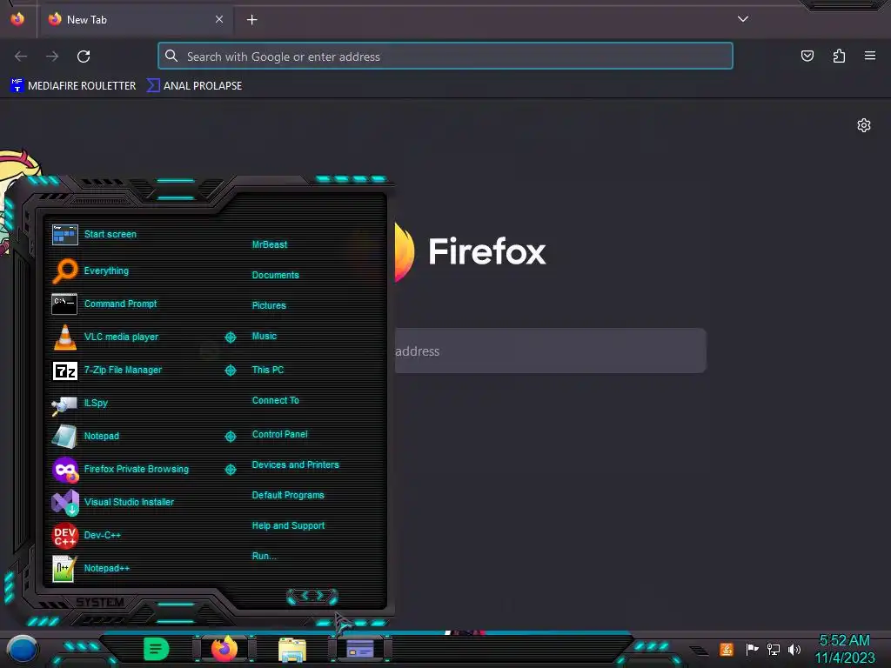Open the Action Center flag tray icon

[753, 649]
